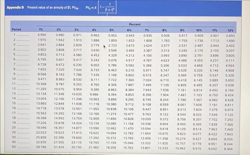Click the value 17.159 in period 40
The height and width of the screenshot is (155, 250).
click(111, 143)
